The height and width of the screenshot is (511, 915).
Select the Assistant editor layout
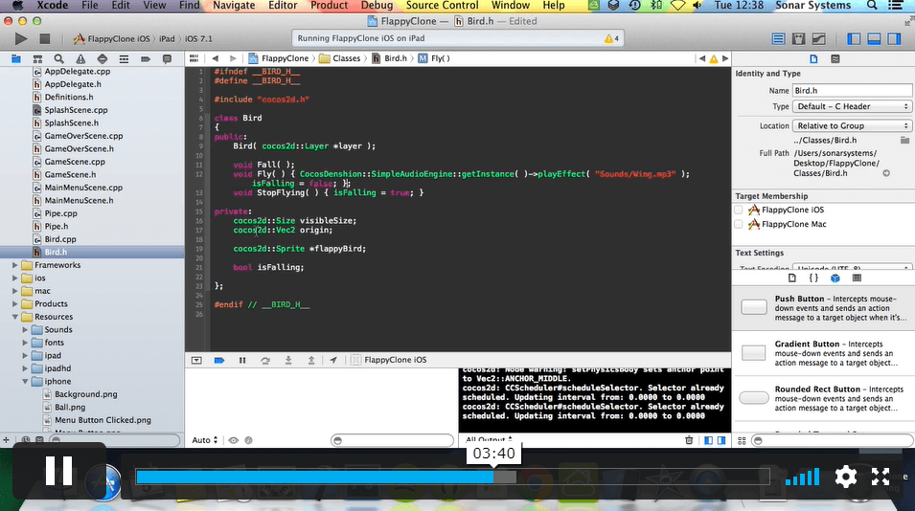tap(799, 39)
